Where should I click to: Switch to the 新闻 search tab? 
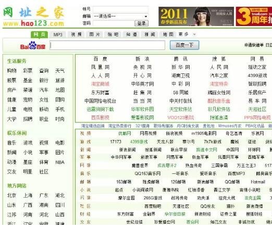pyautogui.click(x=150, y=34)
